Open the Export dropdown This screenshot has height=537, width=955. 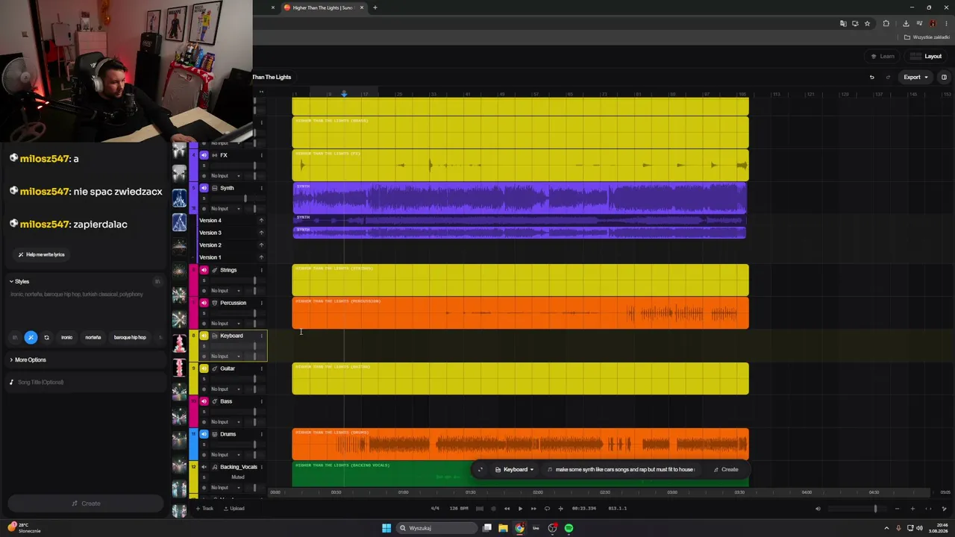coord(915,77)
